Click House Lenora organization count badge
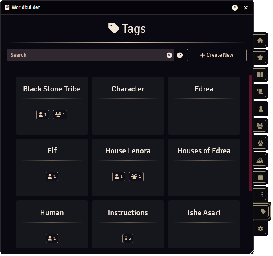 coord(136,177)
